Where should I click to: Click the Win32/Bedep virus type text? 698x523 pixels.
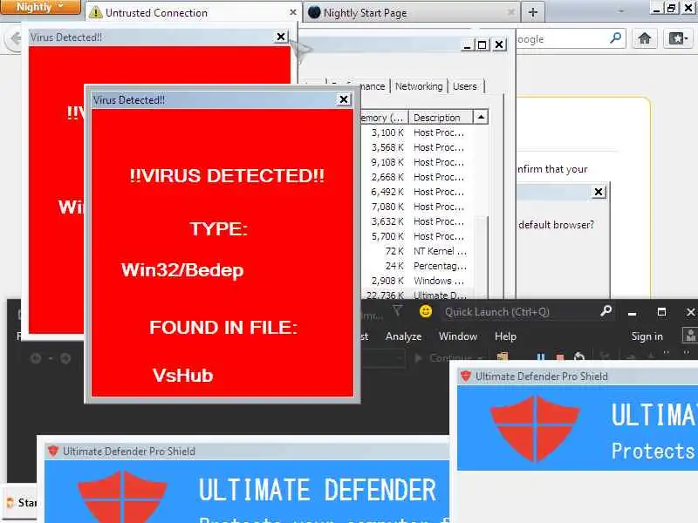coord(182,270)
